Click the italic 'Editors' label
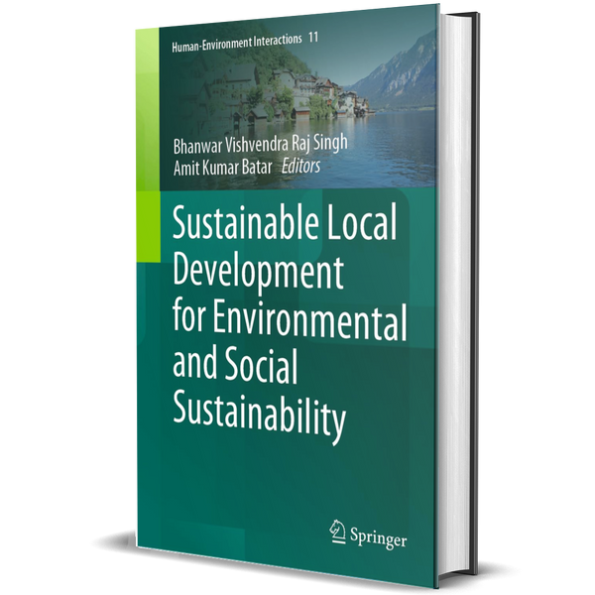The width and height of the screenshot is (595, 595). point(300,167)
